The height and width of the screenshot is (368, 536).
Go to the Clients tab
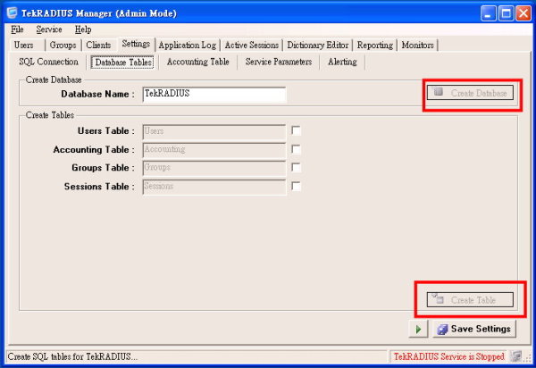pos(98,45)
